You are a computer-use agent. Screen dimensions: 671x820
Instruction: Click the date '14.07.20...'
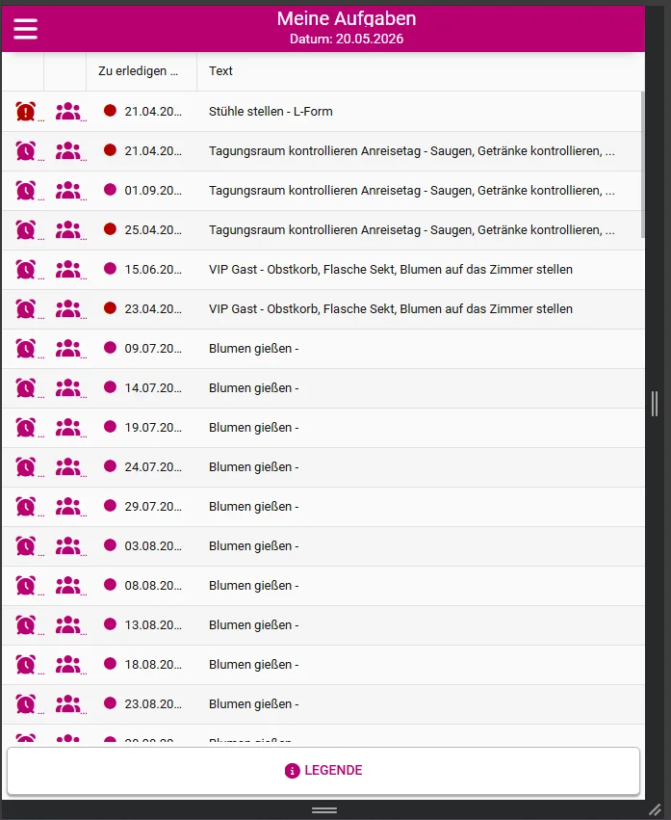tap(153, 388)
